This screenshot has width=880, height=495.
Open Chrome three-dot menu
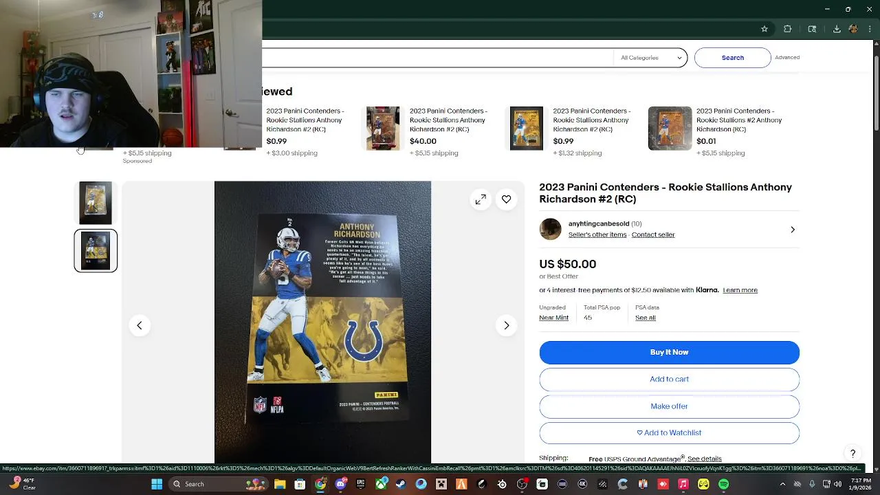870,29
